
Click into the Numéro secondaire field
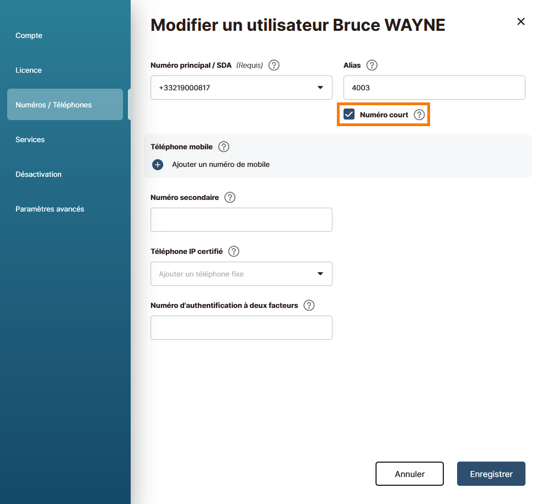242,220
